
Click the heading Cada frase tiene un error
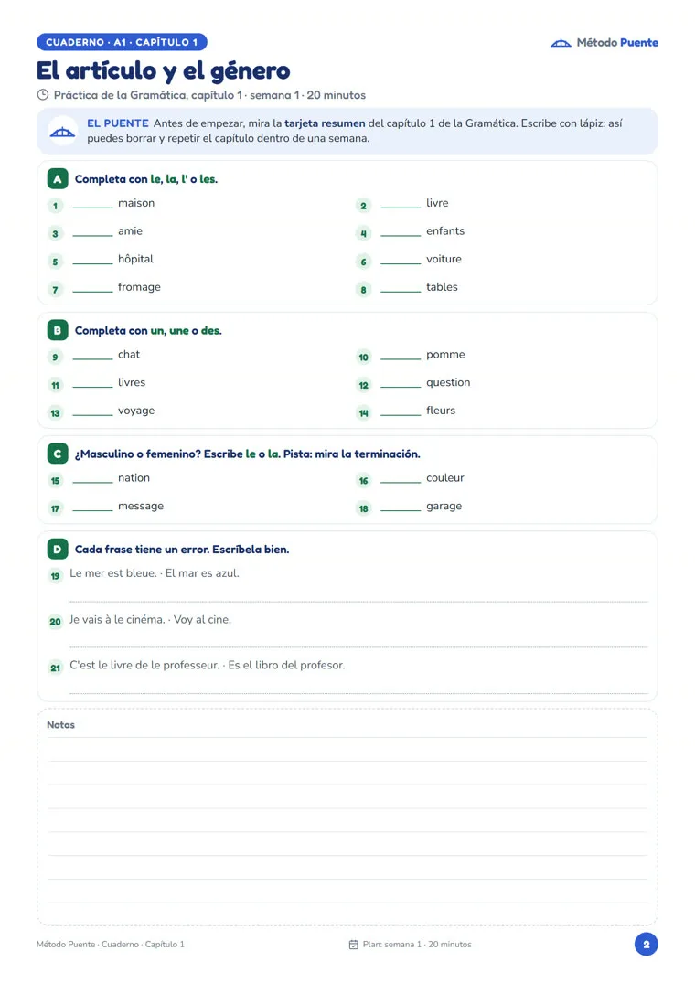(x=143, y=550)
